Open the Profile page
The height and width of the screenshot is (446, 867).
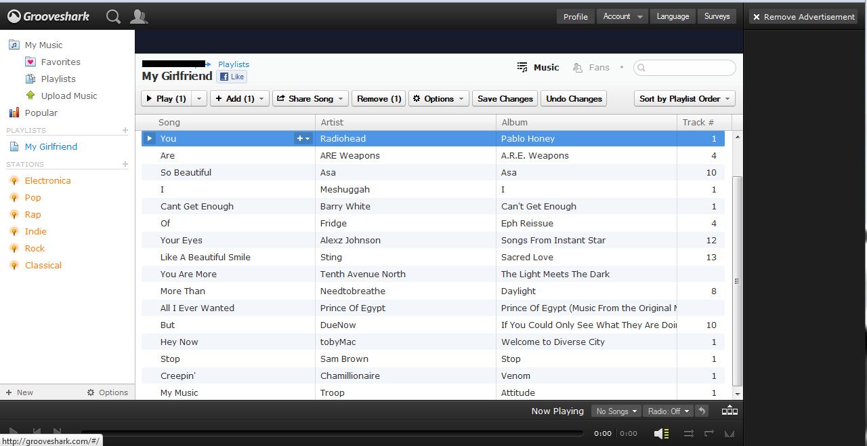[x=576, y=16]
